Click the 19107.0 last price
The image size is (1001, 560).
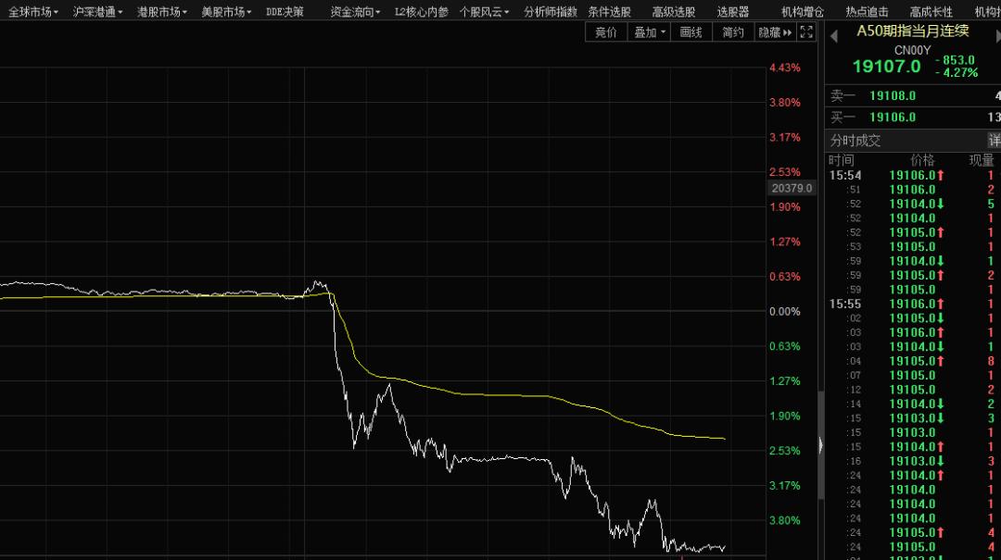[887, 67]
